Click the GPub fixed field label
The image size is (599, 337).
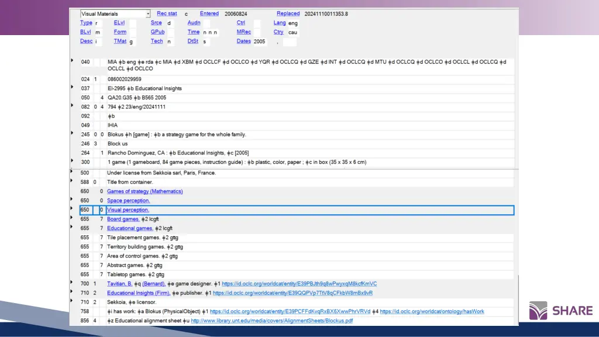coord(157,32)
